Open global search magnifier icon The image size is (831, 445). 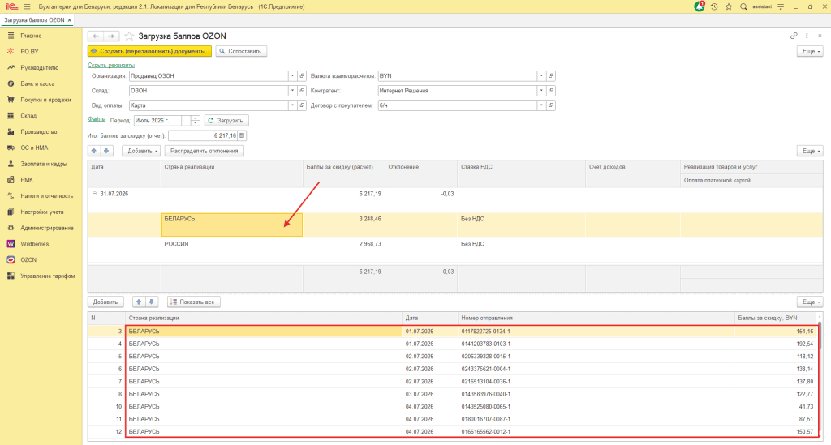click(743, 6)
